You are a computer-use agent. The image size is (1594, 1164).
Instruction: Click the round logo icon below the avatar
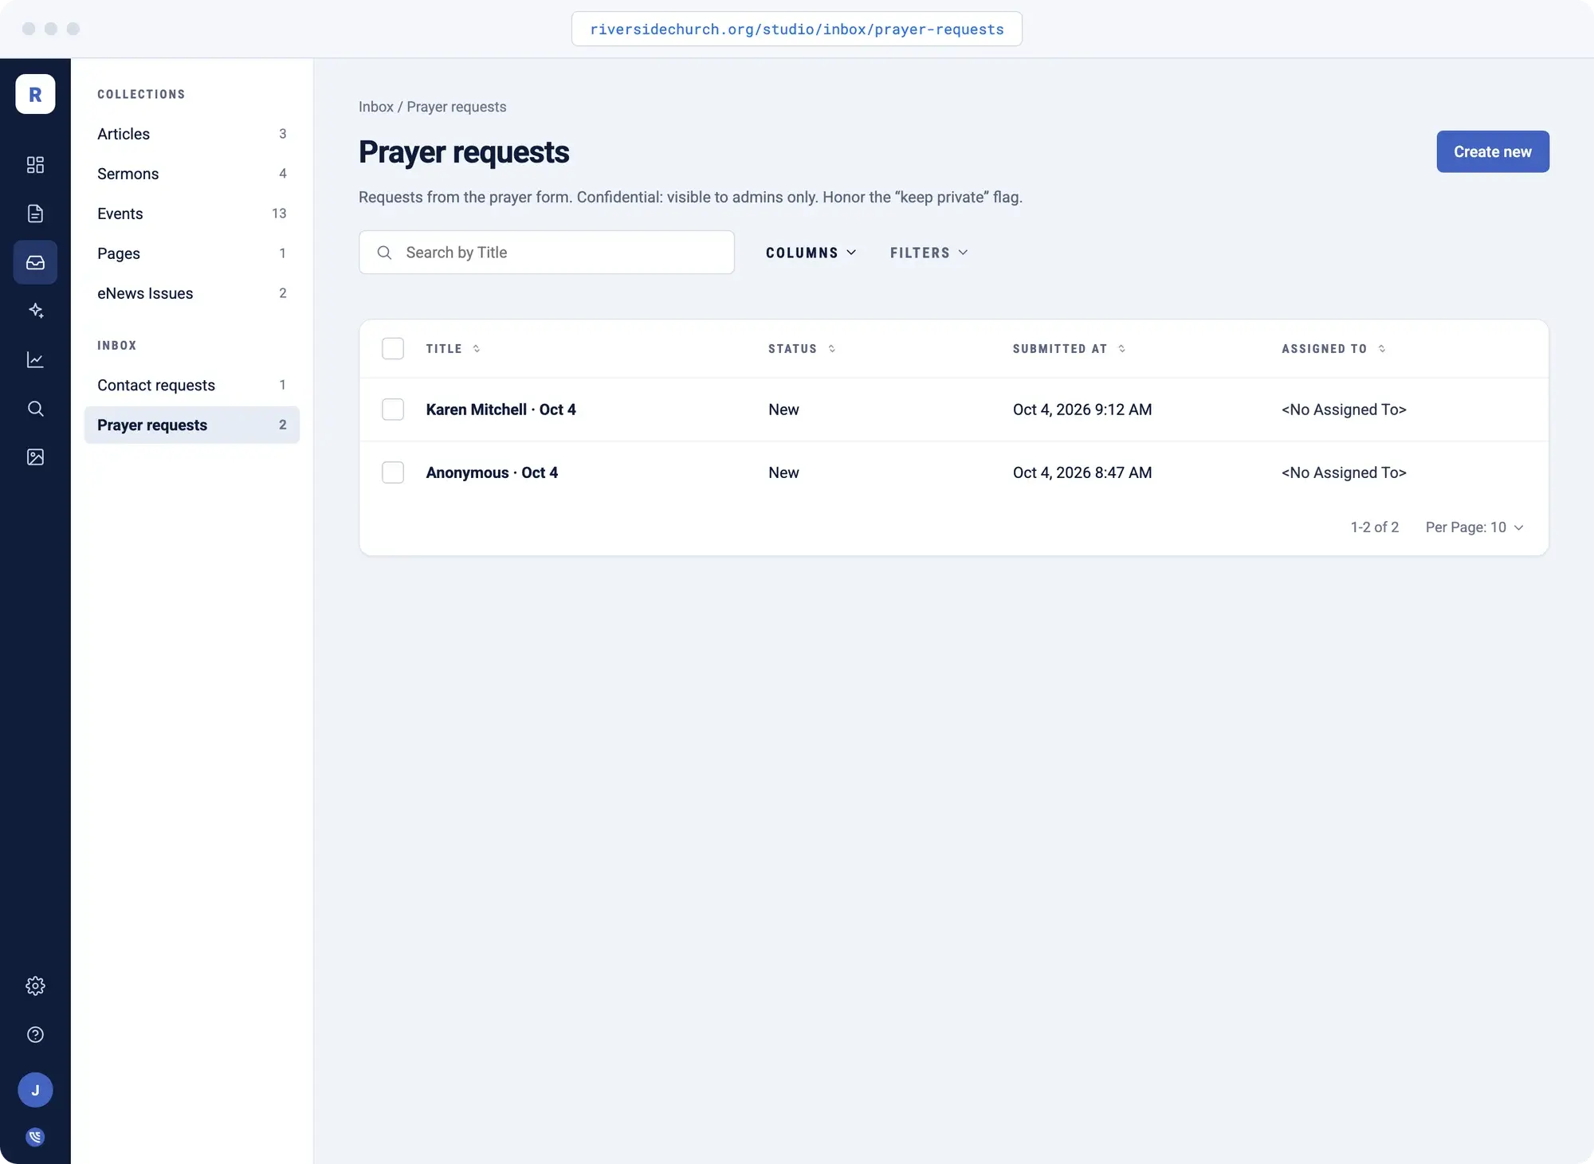tap(35, 1137)
